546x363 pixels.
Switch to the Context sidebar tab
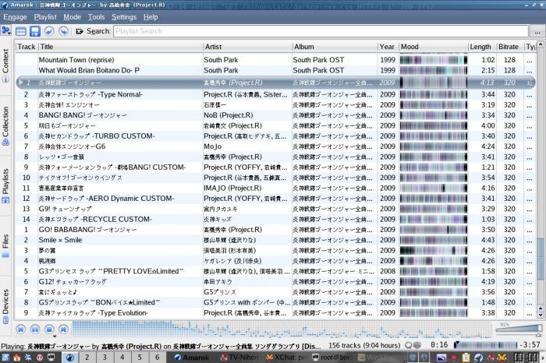coord(5,65)
